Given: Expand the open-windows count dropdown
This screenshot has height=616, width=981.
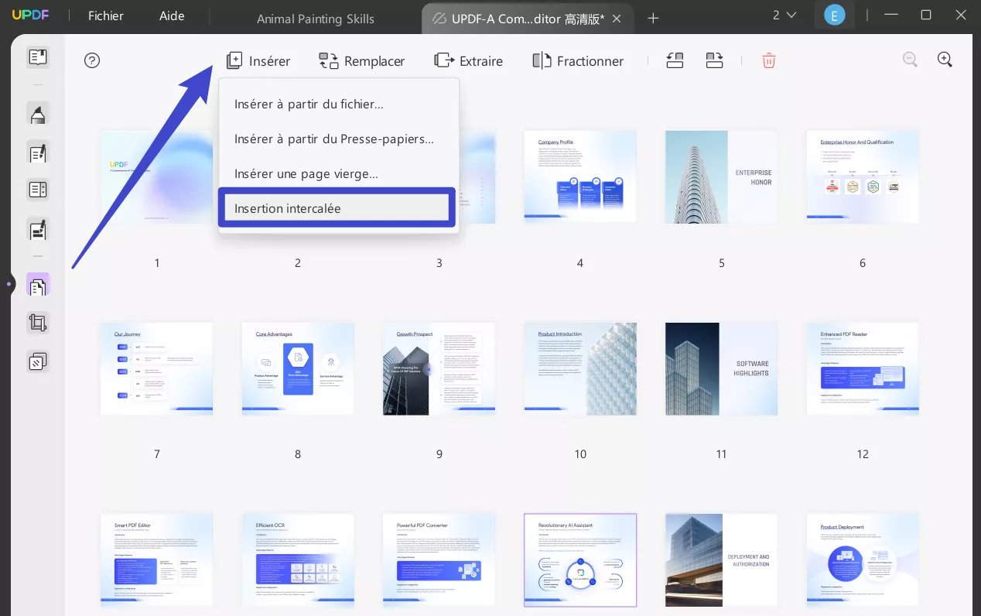Looking at the screenshot, I should [x=784, y=15].
